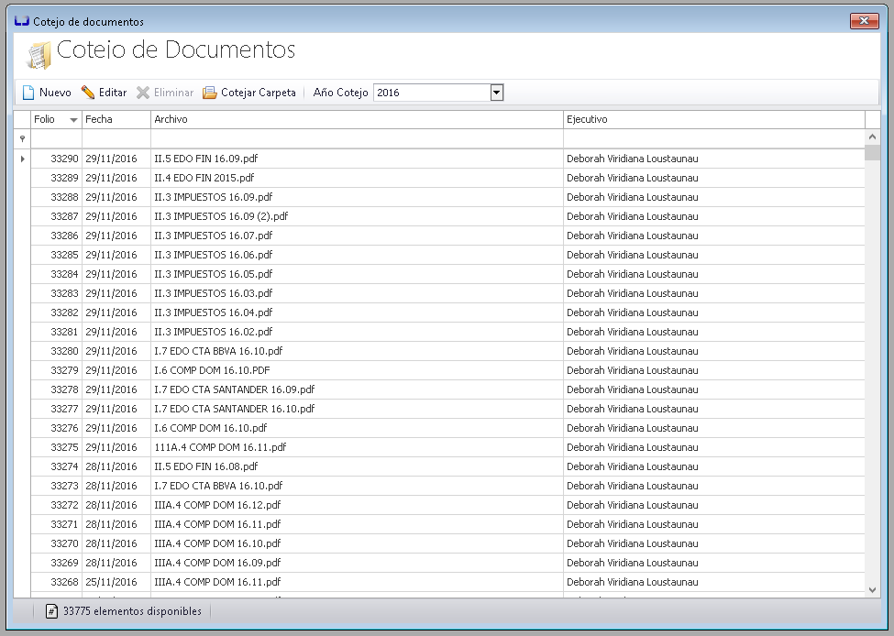Click the Cotejo de Documentos folder logo
This screenshot has width=894, height=636.
click(39, 56)
